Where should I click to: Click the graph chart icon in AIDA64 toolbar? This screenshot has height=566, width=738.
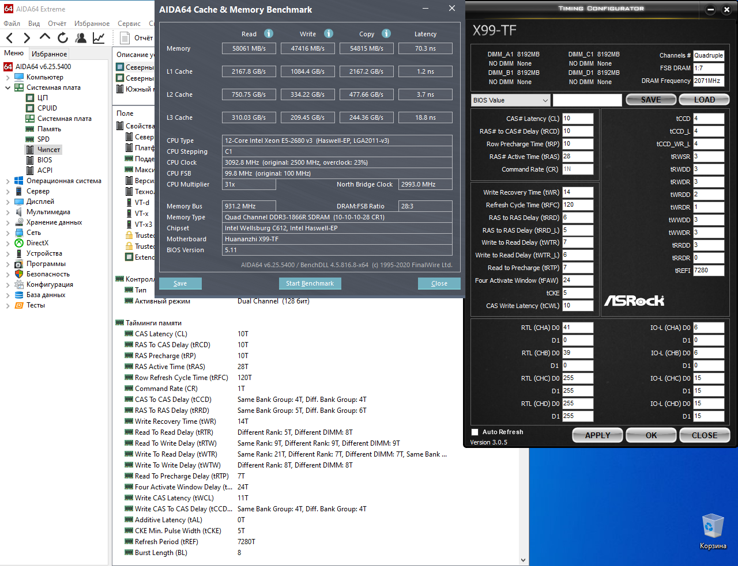[99, 38]
